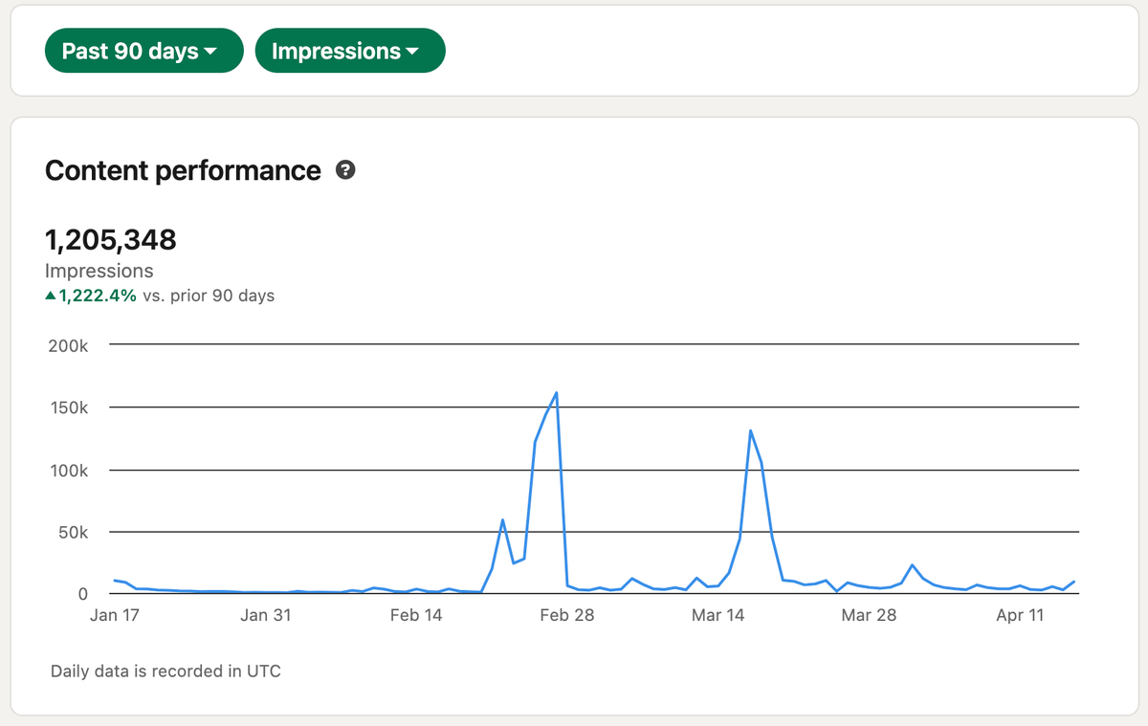Click the Apr 11 axis label

tap(1020, 615)
